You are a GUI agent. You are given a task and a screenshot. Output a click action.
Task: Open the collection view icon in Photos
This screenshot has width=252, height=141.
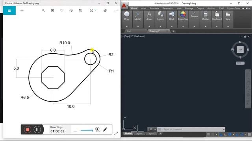coord(9,11)
